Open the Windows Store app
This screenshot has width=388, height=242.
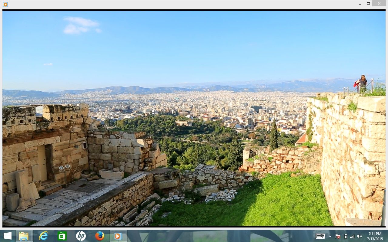[x=62, y=236]
